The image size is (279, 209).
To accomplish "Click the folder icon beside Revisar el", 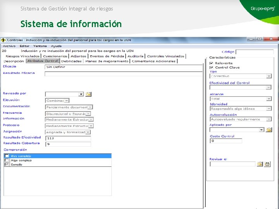I will [x=260, y=164].
